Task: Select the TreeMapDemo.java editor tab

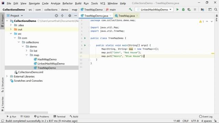Action: coord(96,16)
